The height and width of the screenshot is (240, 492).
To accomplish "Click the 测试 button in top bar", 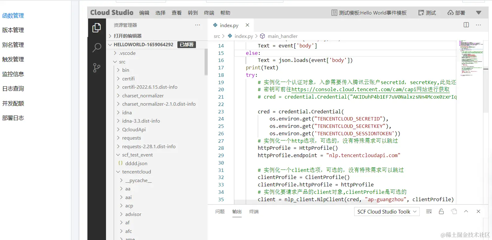I will [x=427, y=13].
